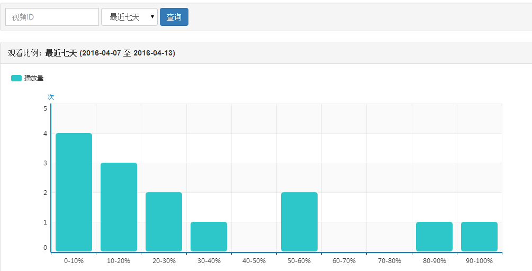The image size is (532, 271).
Task: Click the 60-70% x-axis label
Action: coord(344,261)
